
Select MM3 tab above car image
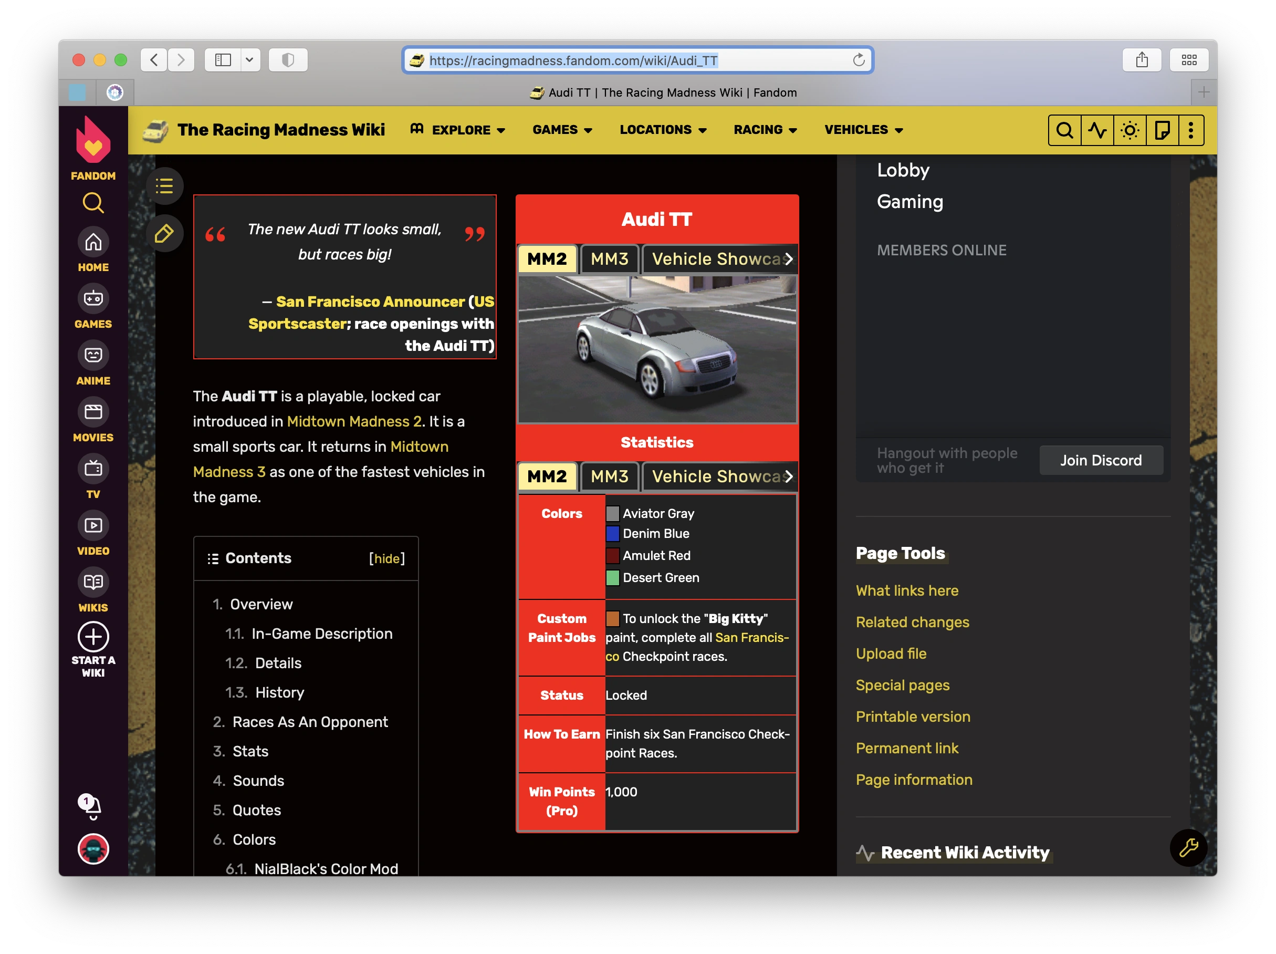(x=609, y=259)
